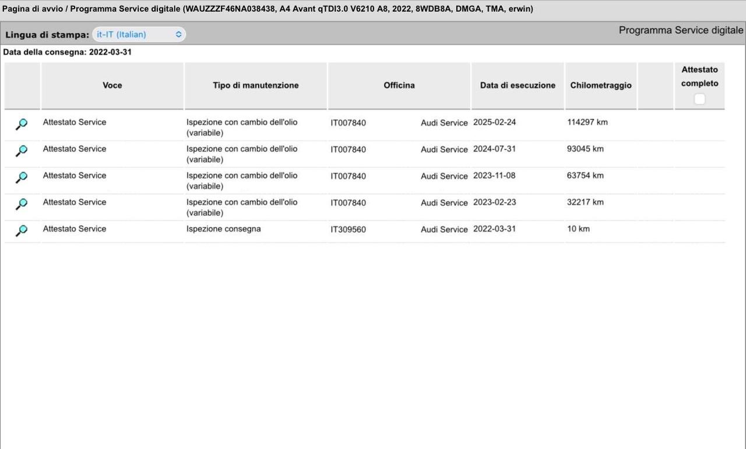Select workshop code IT309560
This screenshot has width=746, height=449.
click(348, 230)
